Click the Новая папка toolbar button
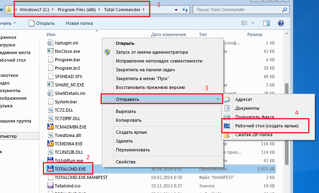 coord(79,23)
